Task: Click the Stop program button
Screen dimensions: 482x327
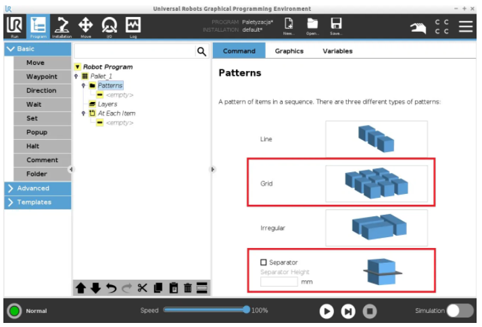Action: [370, 311]
